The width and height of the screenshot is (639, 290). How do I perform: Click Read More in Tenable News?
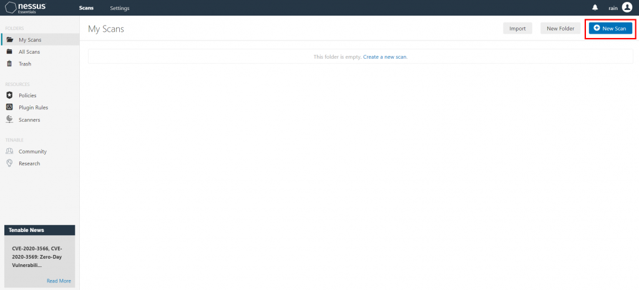point(59,281)
